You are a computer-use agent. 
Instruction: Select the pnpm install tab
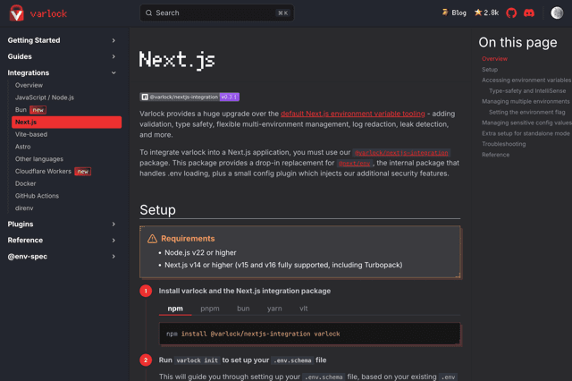click(210, 309)
